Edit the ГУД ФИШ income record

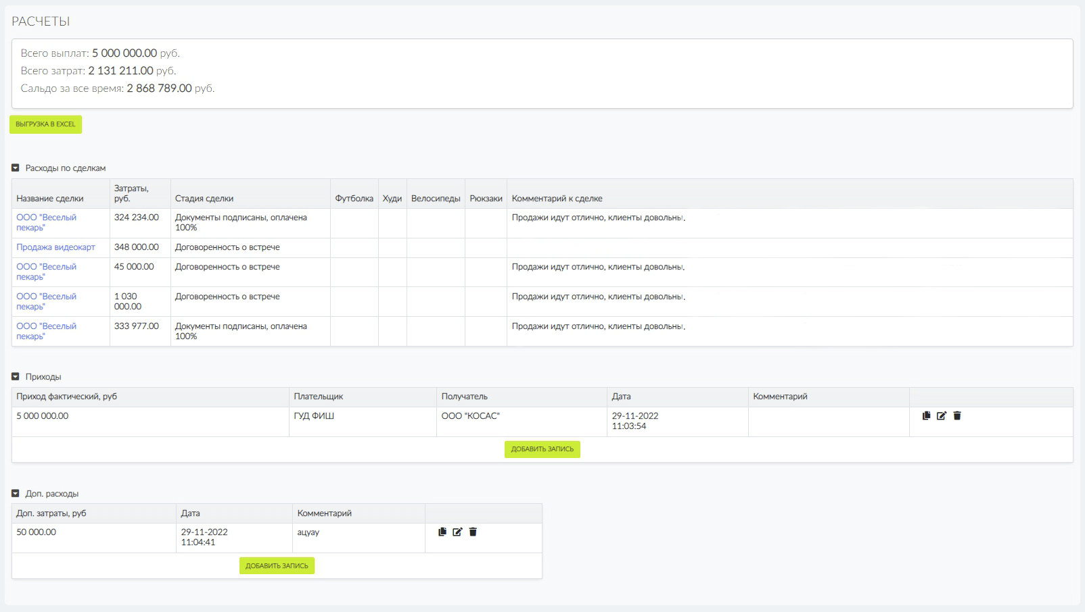click(942, 415)
